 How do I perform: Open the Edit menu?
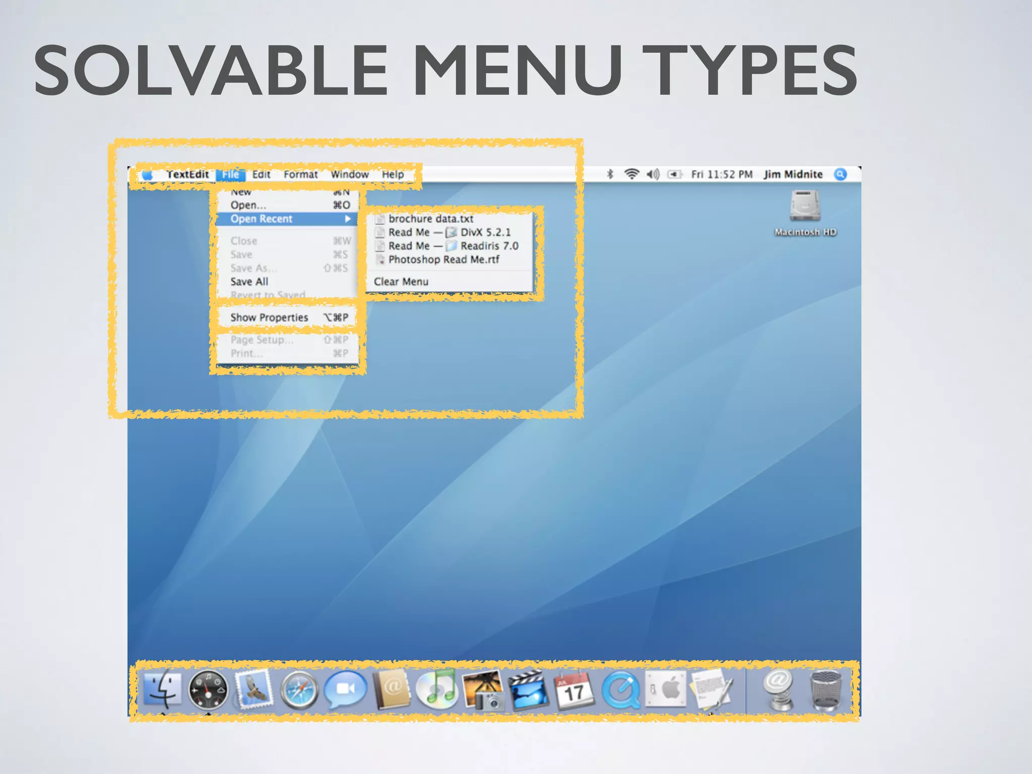pos(261,174)
